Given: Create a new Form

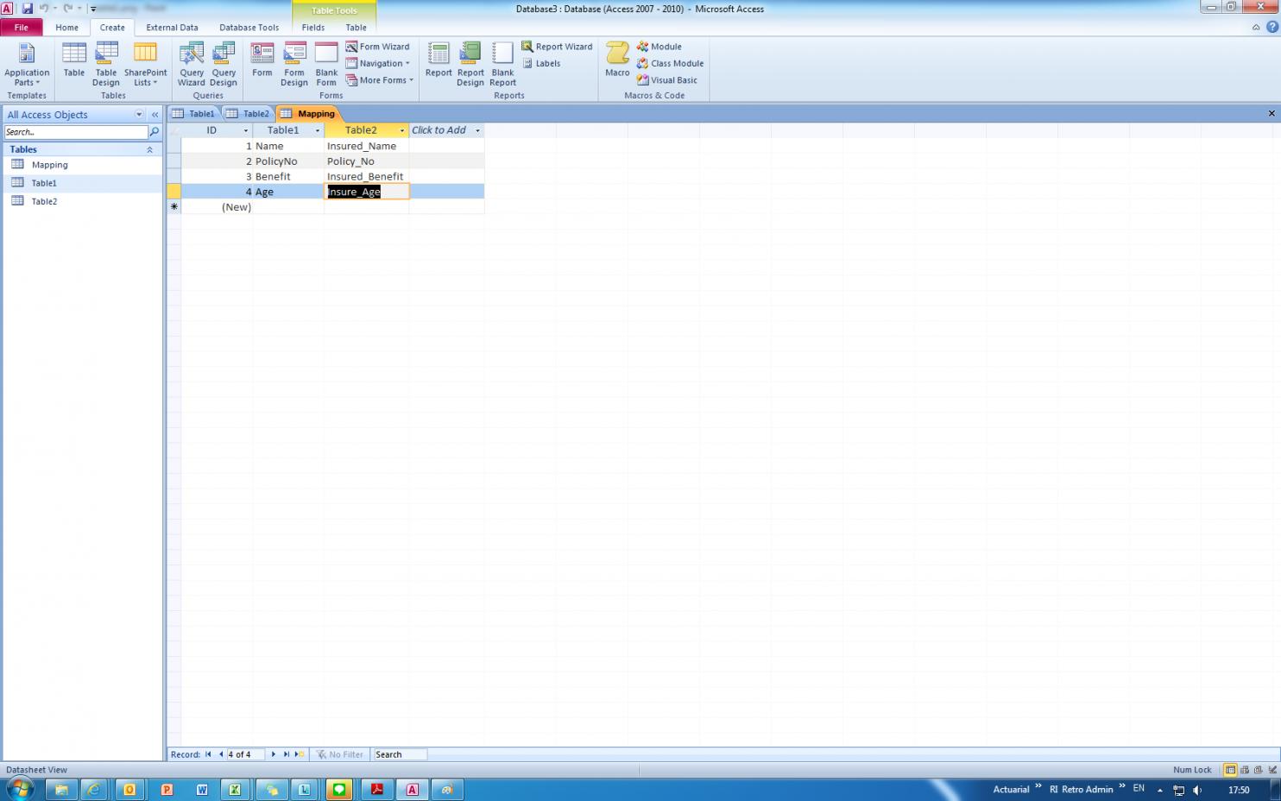Looking at the screenshot, I should click(262, 60).
